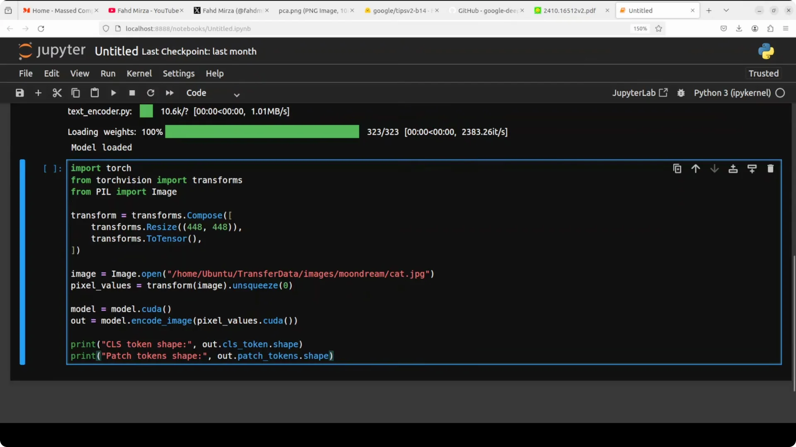This screenshot has height=447, width=796.
Task: Click the kernel status circle indicator
Action: (x=780, y=93)
